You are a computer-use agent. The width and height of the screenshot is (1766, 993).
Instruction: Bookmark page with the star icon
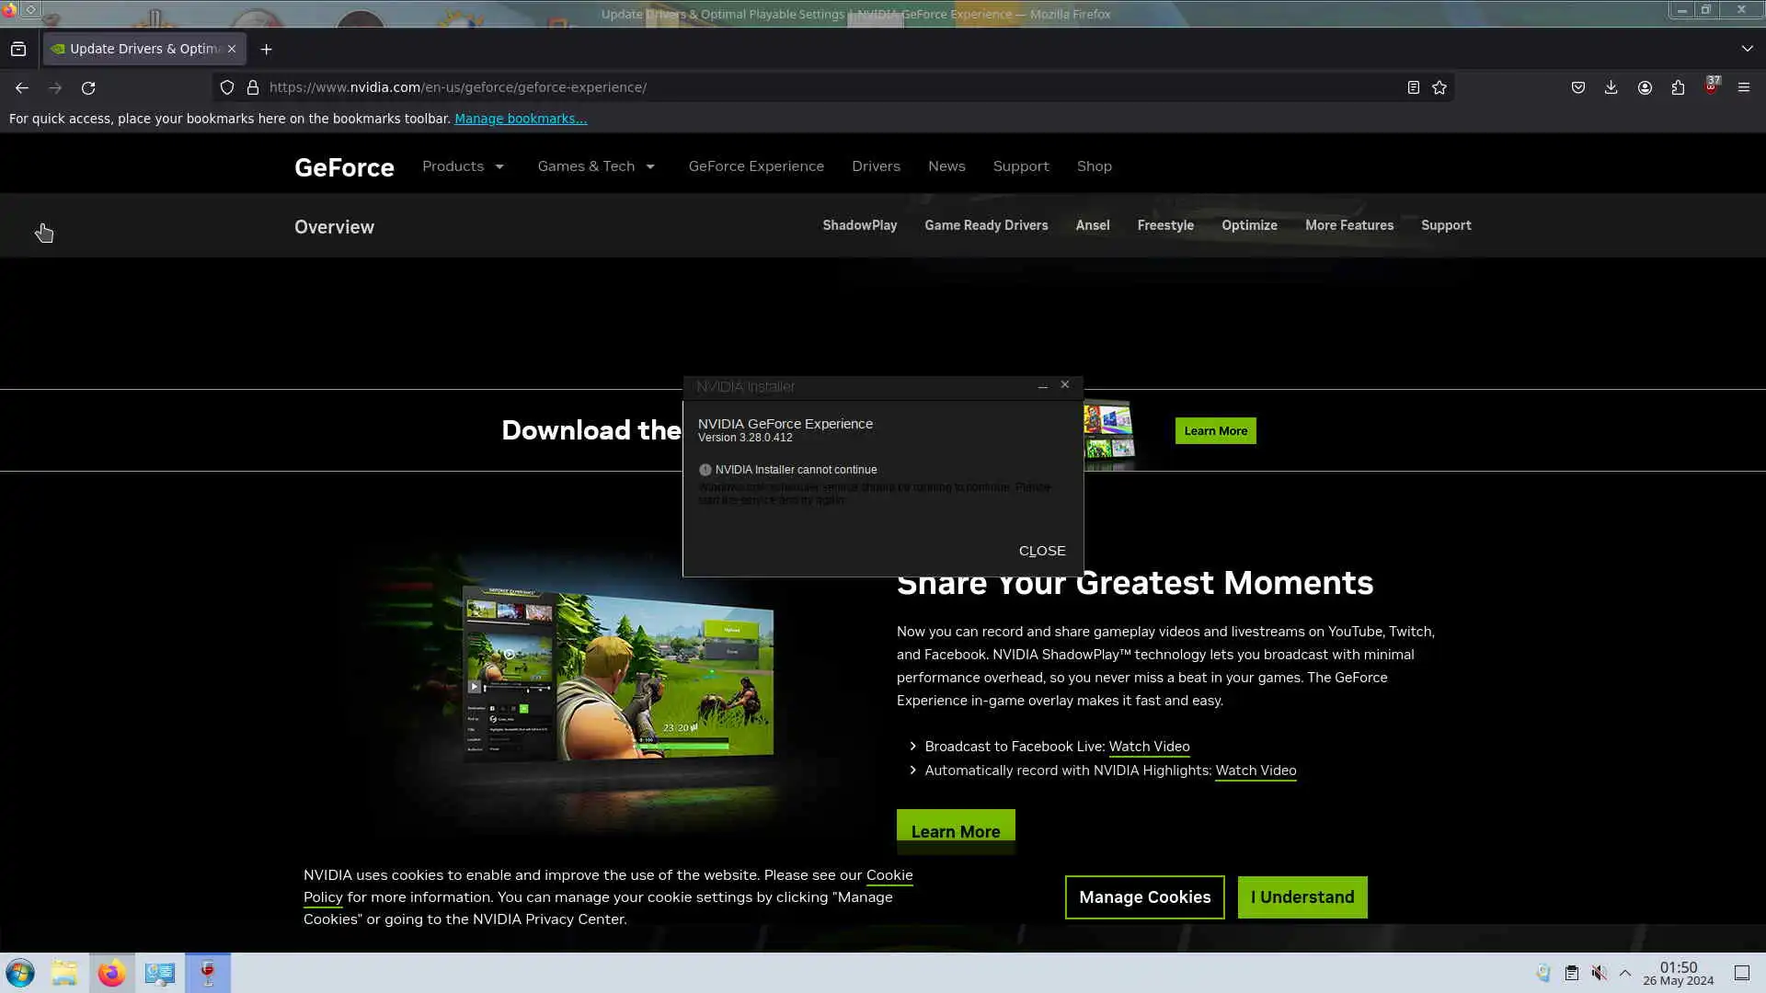pyautogui.click(x=1439, y=87)
